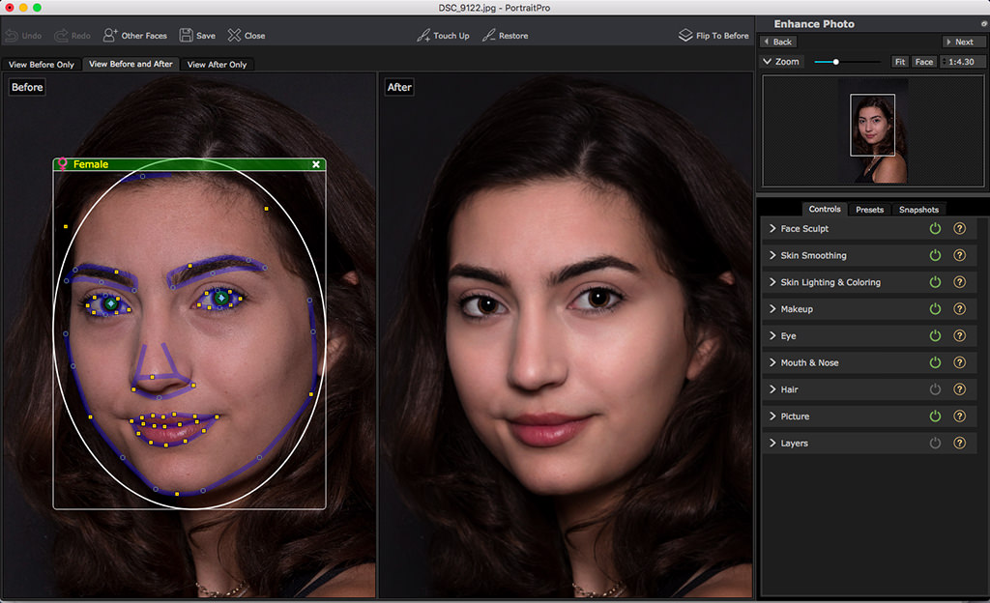
Task: Click the Close X toolbar icon
Action: tap(234, 36)
